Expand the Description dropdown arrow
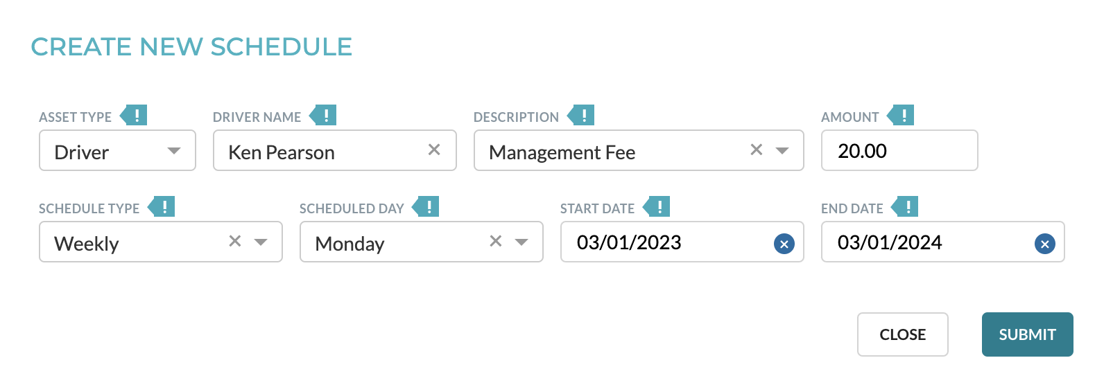Screen dimensions: 1104x385 click(x=782, y=150)
